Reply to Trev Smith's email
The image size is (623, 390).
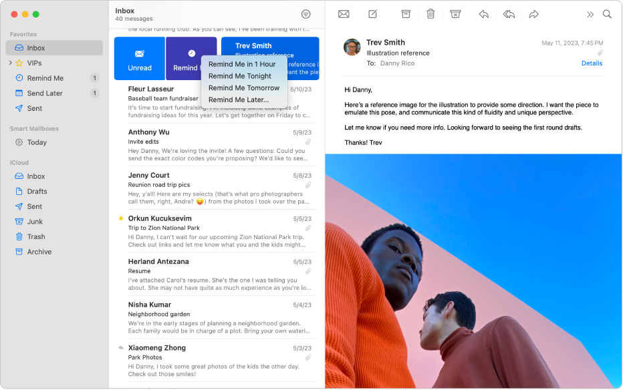pyautogui.click(x=483, y=13)
